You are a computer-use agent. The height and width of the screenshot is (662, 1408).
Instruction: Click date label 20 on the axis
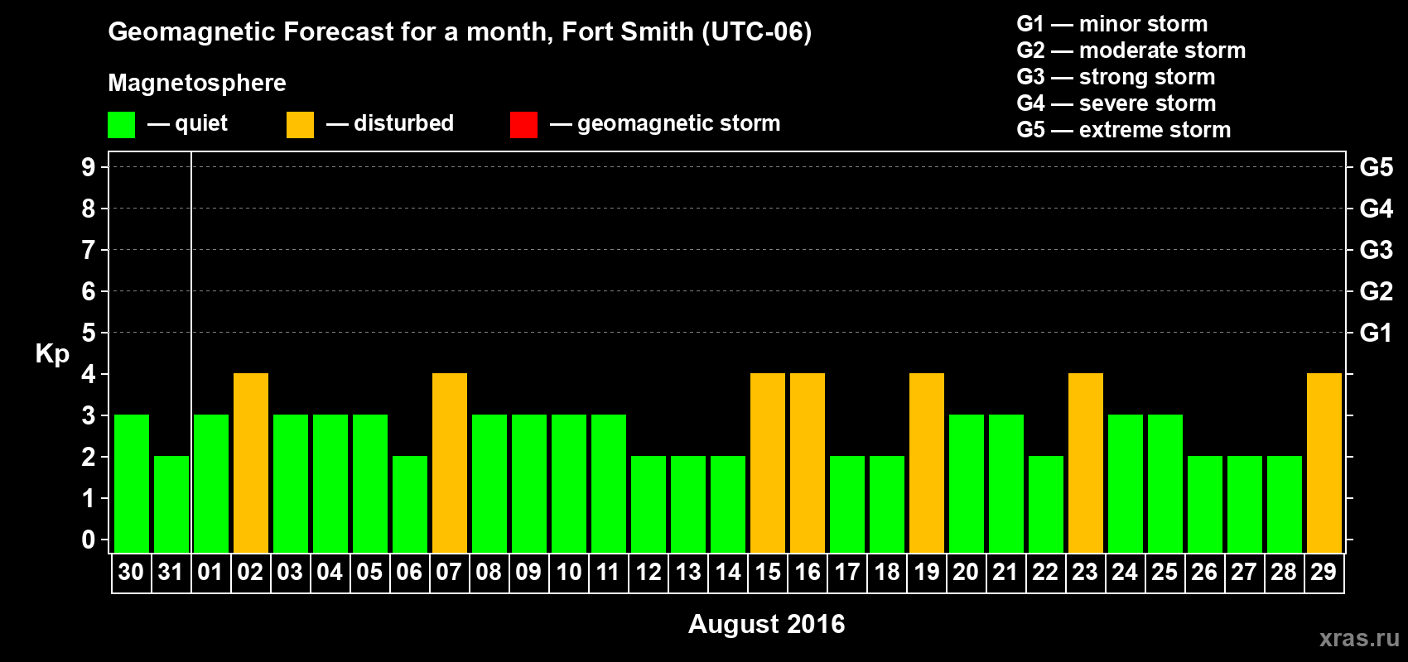pos(966,573)
